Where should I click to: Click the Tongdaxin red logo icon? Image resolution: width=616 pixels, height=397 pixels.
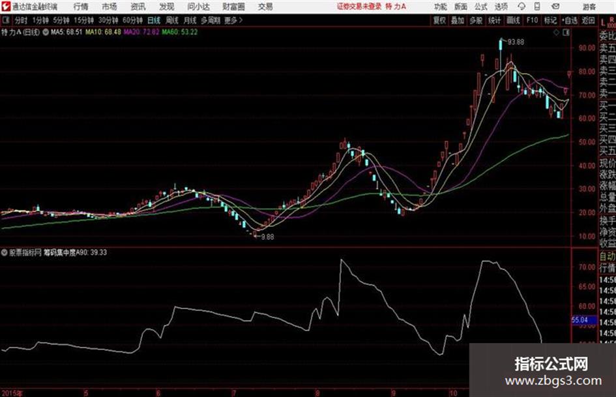point(5,7)
